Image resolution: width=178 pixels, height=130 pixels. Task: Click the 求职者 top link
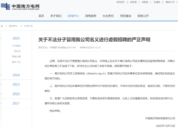(145, 2)
